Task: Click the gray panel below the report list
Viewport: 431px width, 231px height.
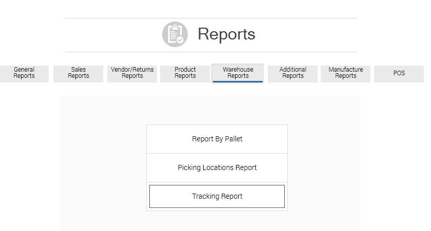Action: tap(217, 221)
